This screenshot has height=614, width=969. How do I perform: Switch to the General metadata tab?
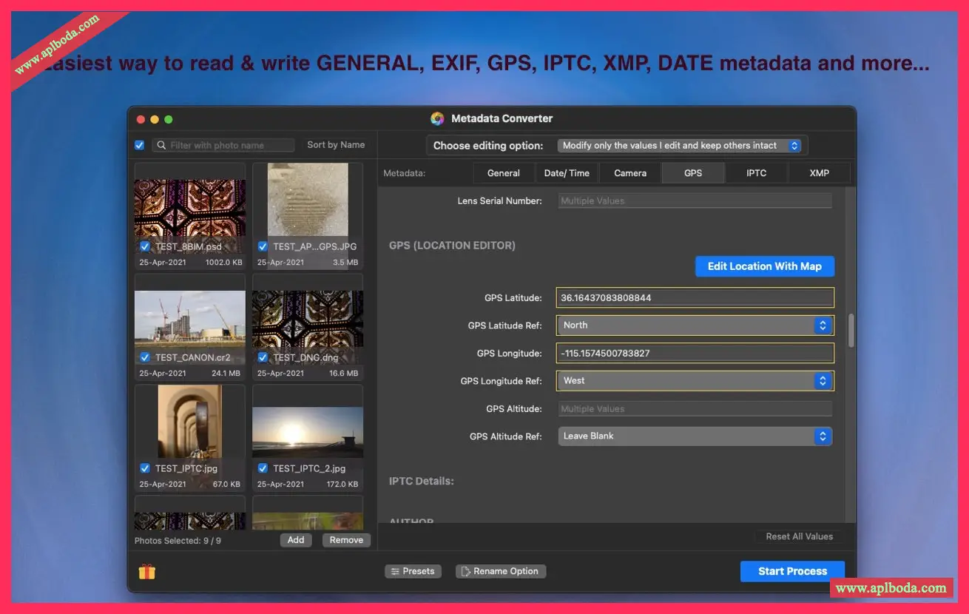click(x=504, y=173)
